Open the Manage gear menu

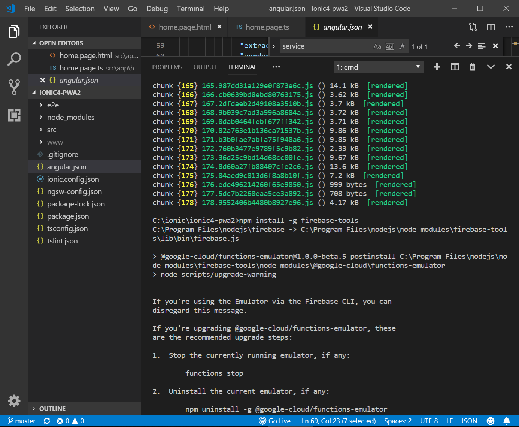[x=14, y=401]
